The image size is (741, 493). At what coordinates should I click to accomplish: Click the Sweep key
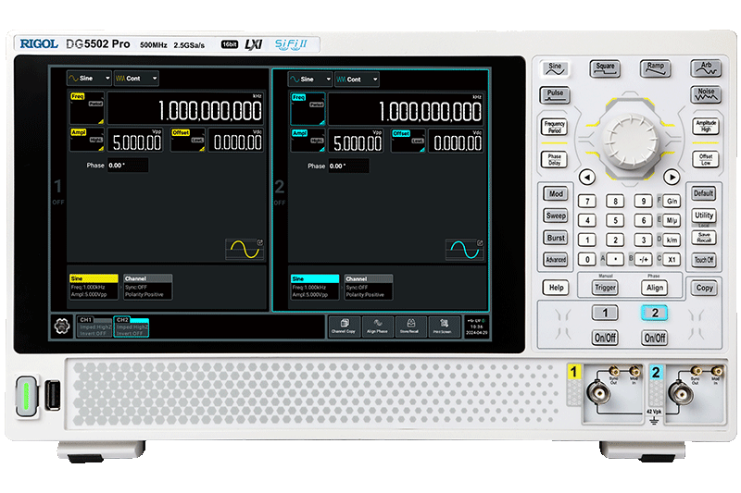pos(556,216)
